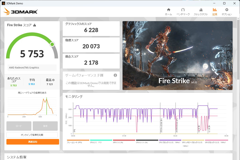The width and height of the screenshot is (240, 160).
Task: Click the 3DMark Demo title bar icon
Action: click(3, 3)
